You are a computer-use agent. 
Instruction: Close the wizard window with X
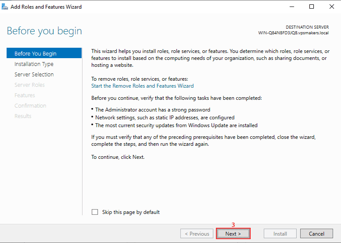[x=331, y=7]
